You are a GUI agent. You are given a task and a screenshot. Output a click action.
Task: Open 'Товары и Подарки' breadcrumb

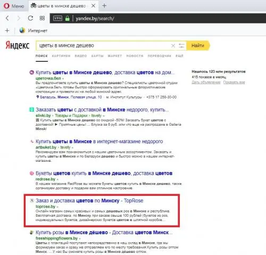pos(71,116)
